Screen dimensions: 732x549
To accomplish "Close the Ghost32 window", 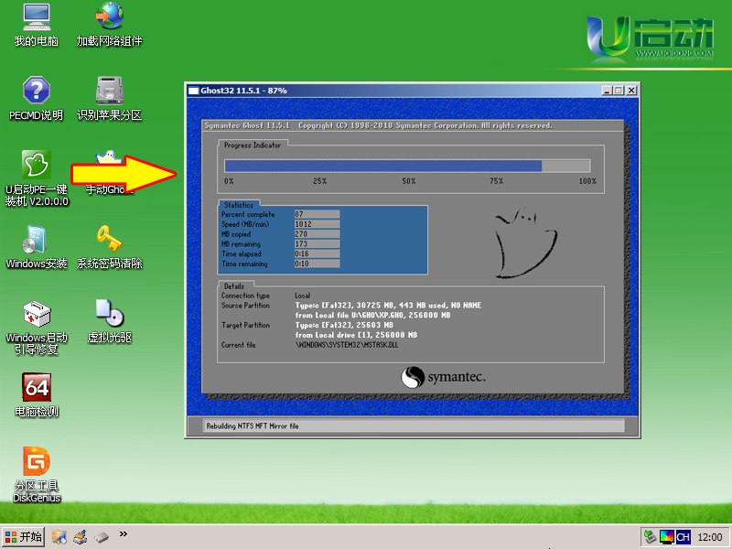I will pos(631,91).
